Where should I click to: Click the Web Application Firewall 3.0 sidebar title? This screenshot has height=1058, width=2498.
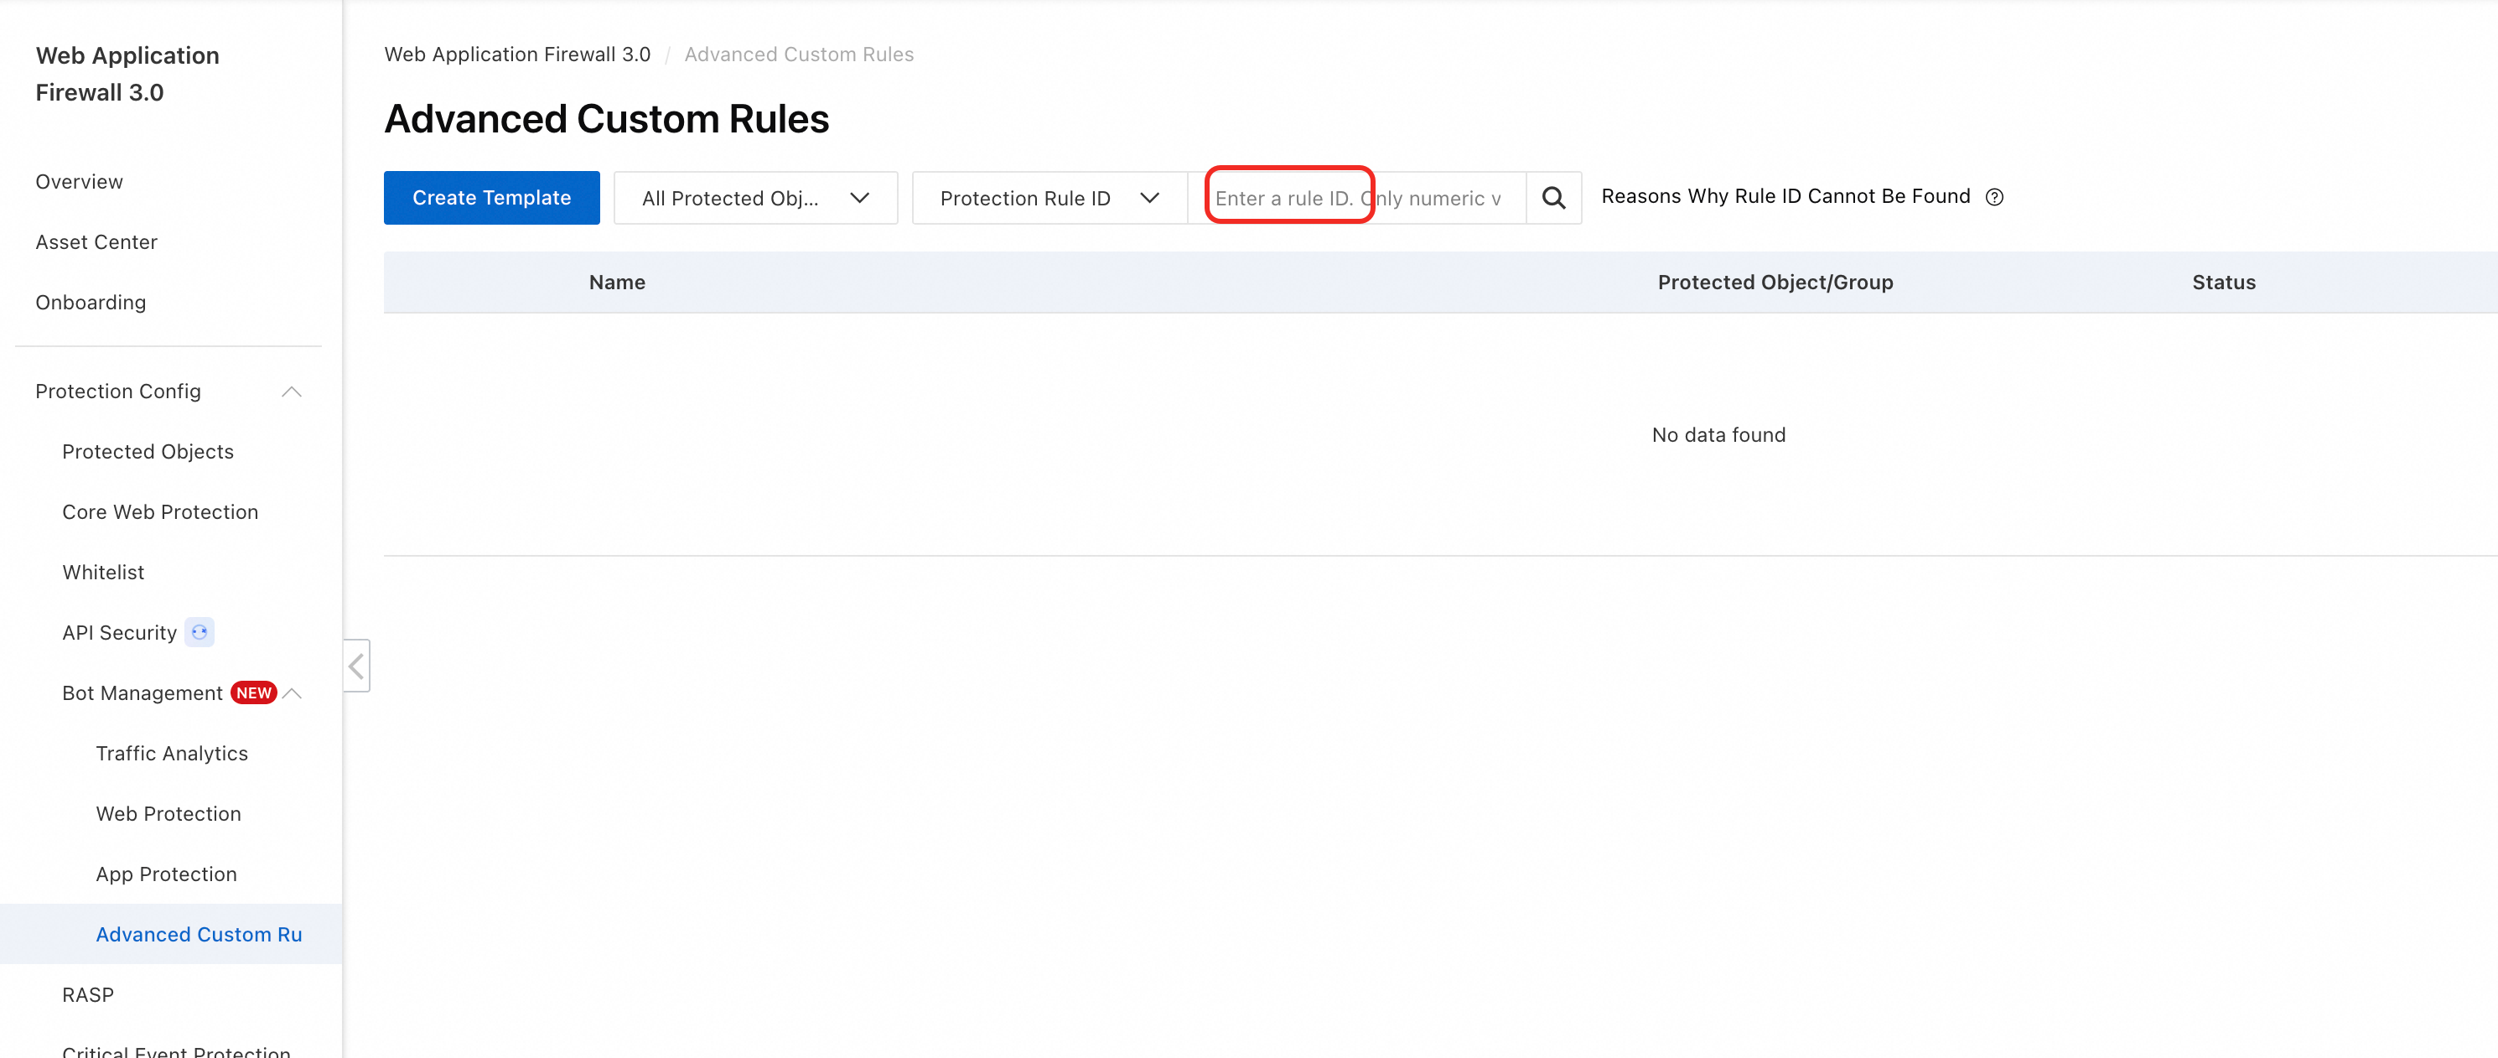tap(128, 74)
